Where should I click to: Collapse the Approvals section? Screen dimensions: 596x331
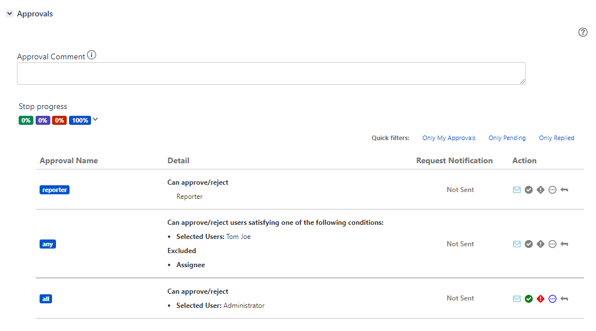(10, 14)
